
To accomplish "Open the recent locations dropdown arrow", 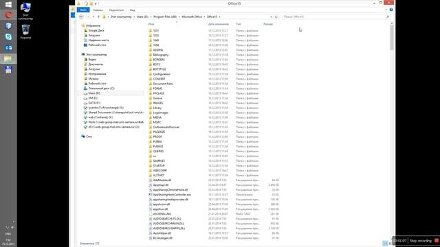I will click(93, 16).
